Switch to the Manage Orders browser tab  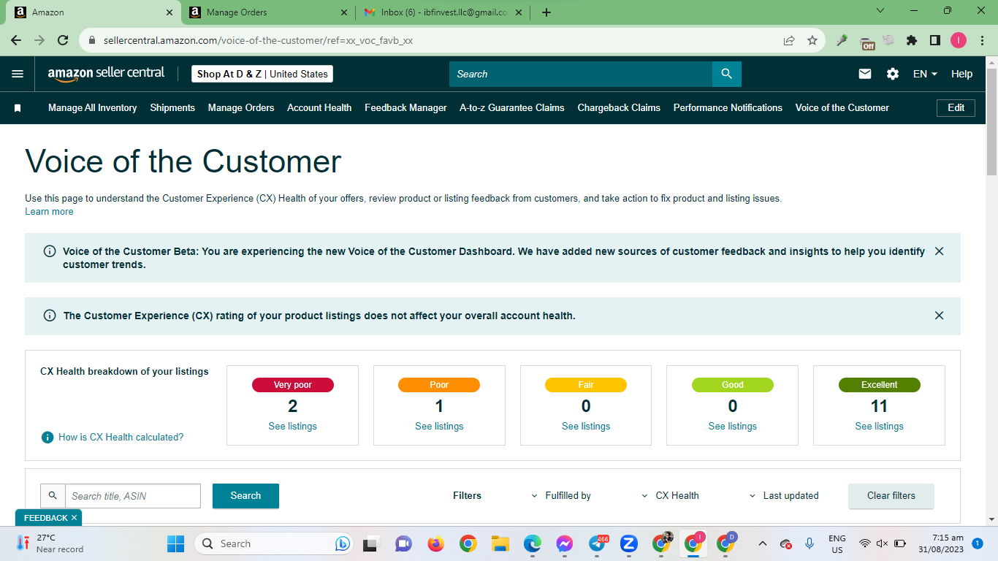(x=267, y=12)
